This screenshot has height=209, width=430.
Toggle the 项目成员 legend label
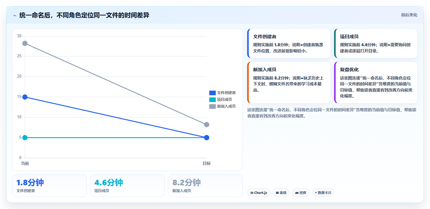(224, 100)
